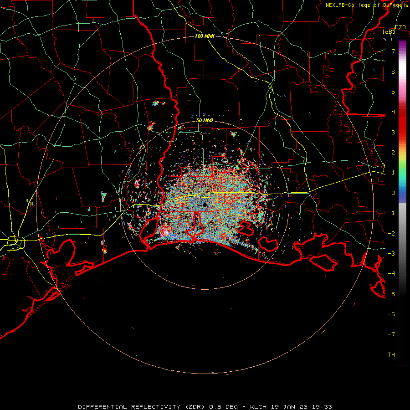Click the 0 tick label on scale

click(x=393, y=193)
